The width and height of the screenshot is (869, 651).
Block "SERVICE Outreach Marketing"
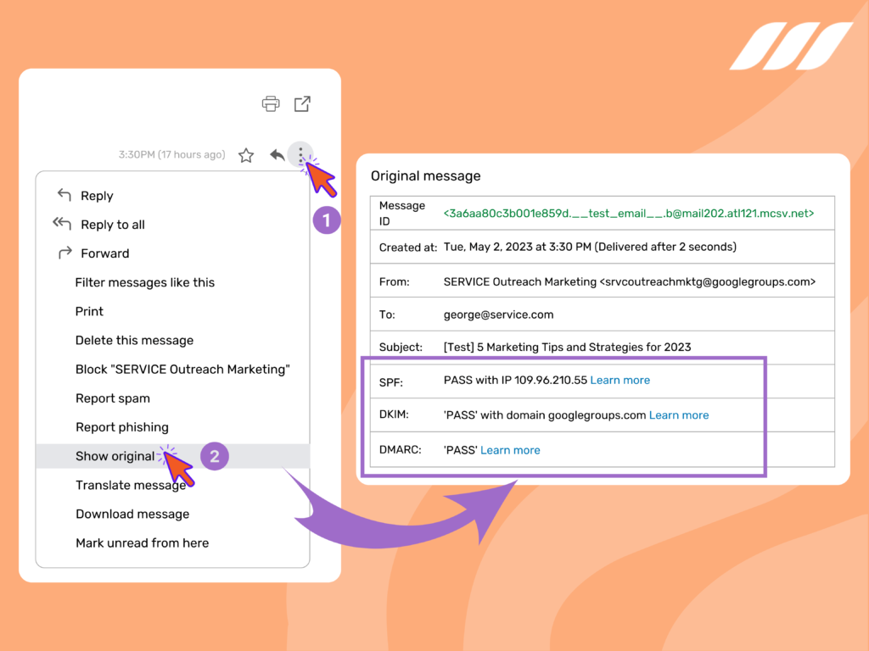point(182,369)
